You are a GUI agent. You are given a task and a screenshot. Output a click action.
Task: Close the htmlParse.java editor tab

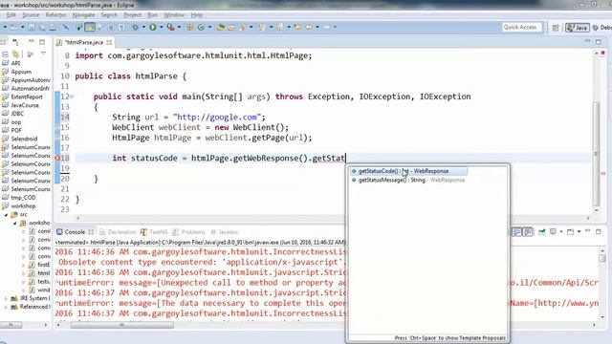pos(109,42)
